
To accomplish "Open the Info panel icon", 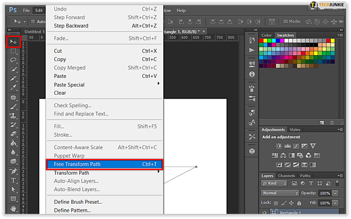I will point(252,74).
